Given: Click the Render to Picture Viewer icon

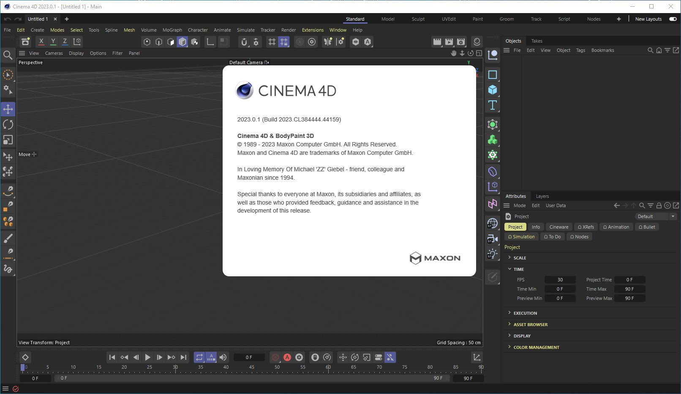Looking at the screenshot, I should [449, 42].
